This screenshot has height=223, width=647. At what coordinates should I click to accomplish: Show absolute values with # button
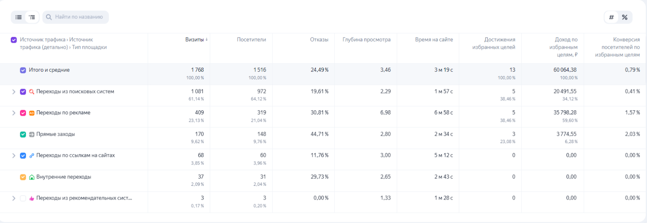click(x=611, y=17)
